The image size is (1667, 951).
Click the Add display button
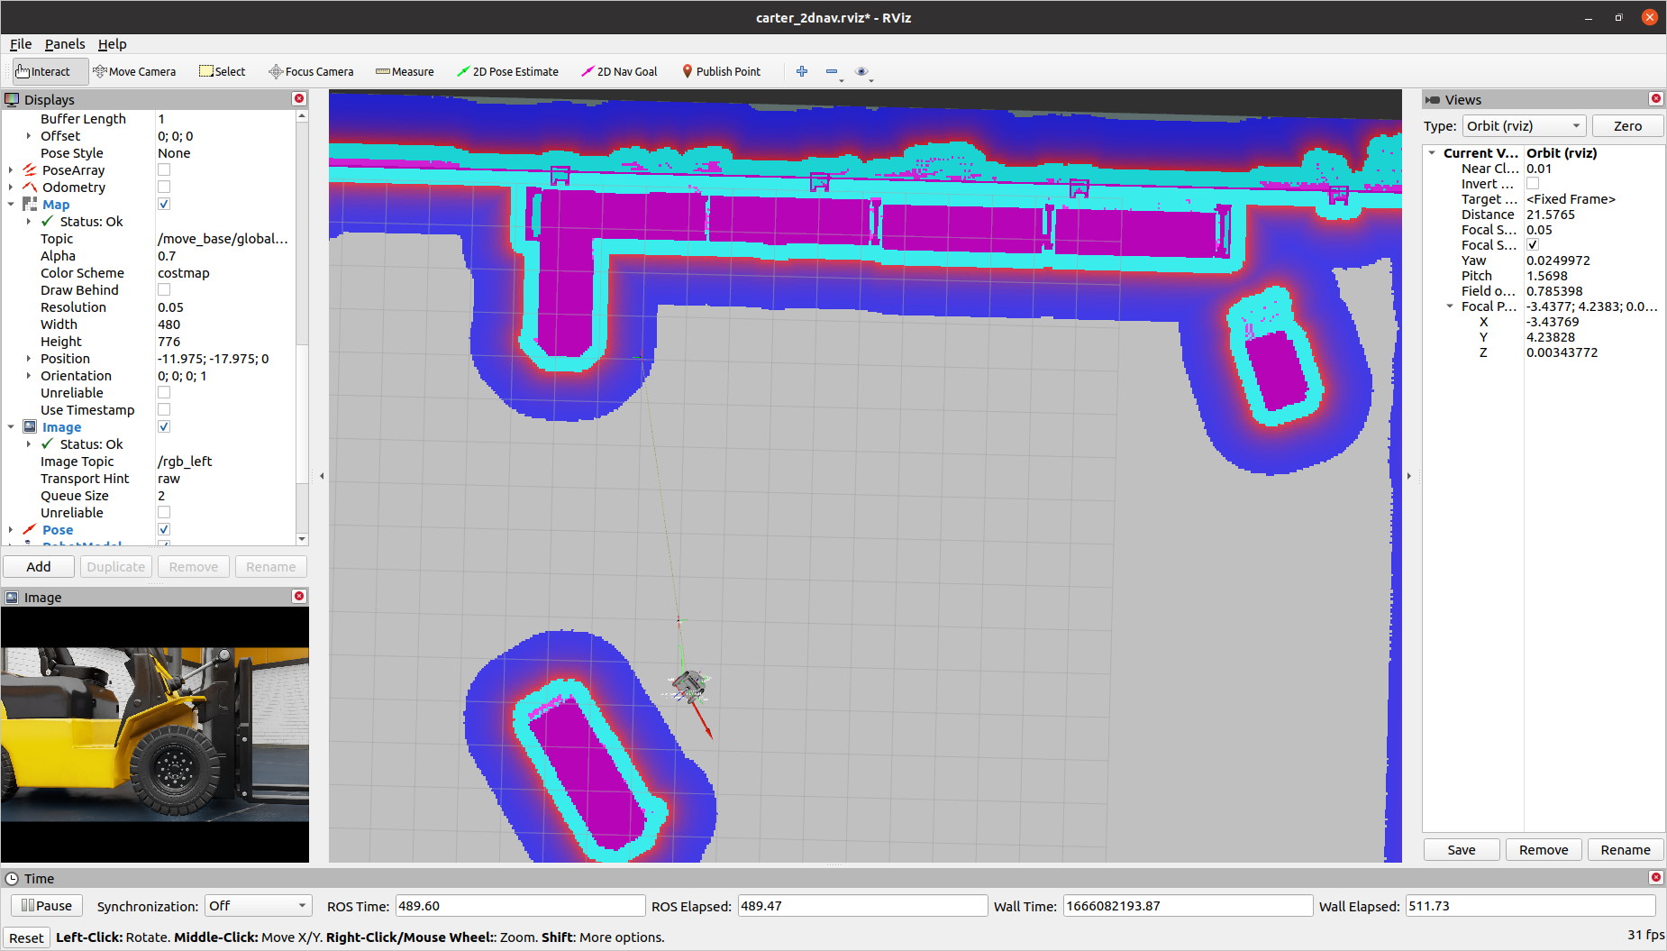[39, 567]
